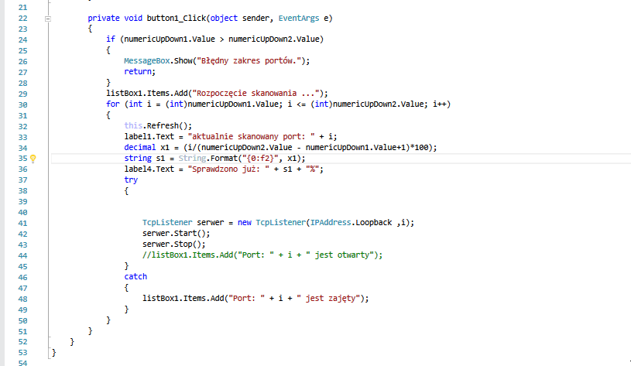Click the "Sprawdzono już: " string

228,169
